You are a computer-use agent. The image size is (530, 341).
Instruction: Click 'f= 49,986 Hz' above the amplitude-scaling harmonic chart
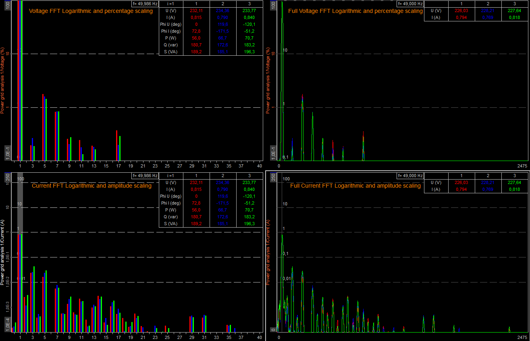(x=145, y=176)
